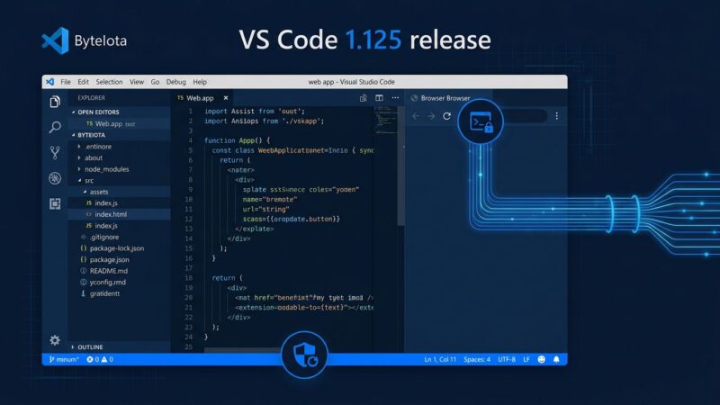Click the editor minimap preview
This screenshot has height=405, width=720.
pos(385,121)
